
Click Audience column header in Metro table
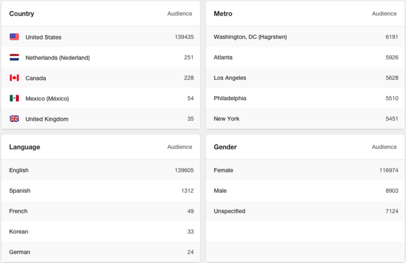pyautogui.click(x=384, y=14)
